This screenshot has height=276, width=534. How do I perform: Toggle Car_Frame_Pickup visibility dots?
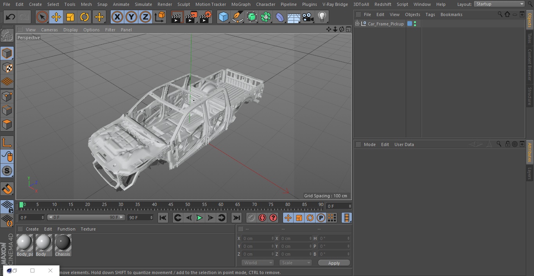[x=415, y=24]
